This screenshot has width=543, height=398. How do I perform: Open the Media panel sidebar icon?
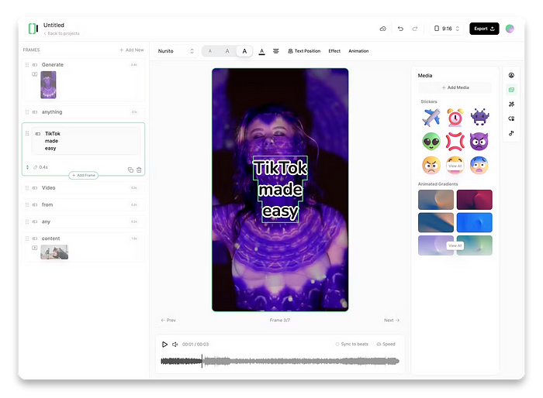(x=511, y=90)
